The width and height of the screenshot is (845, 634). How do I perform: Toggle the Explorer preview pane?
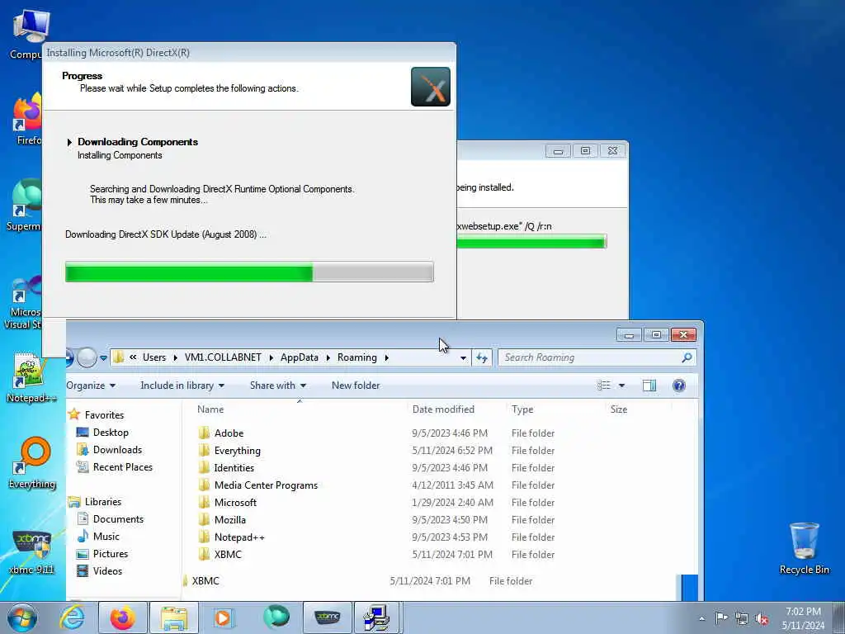[649, 385]
